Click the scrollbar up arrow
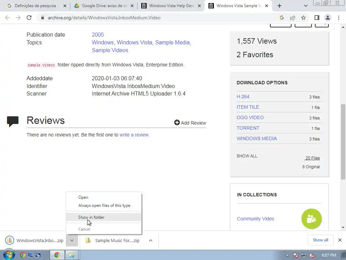Viewport: 346px width, 260px height. (343, 27)
